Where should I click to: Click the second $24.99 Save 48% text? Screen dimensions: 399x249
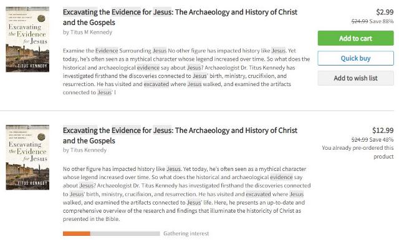pyautogui.click(x=372, y=140)
